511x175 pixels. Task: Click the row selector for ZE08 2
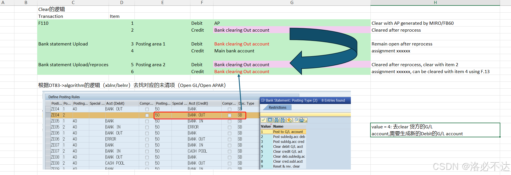pos(48,163)
